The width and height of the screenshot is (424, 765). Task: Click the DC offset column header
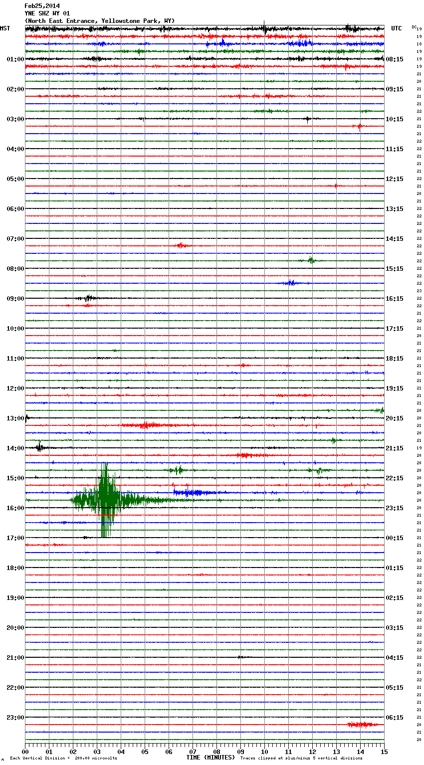(414, 26)
